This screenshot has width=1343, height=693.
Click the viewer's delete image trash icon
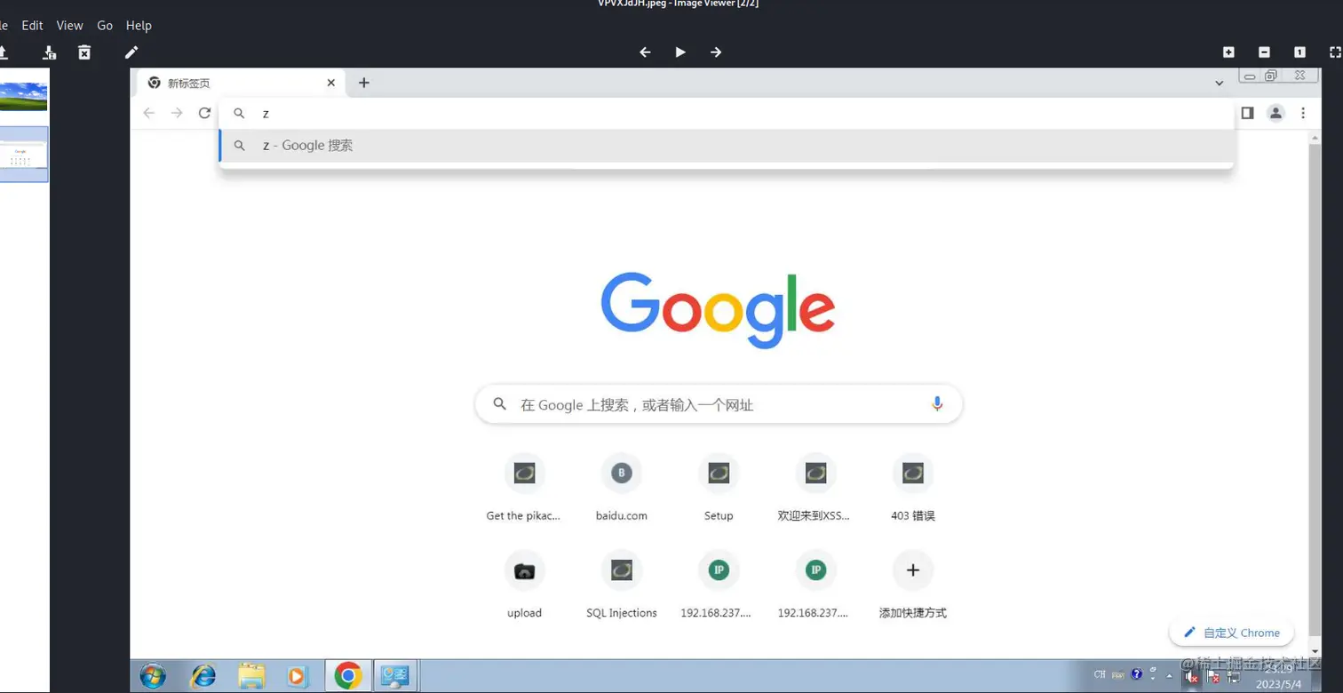pos(84,52)
